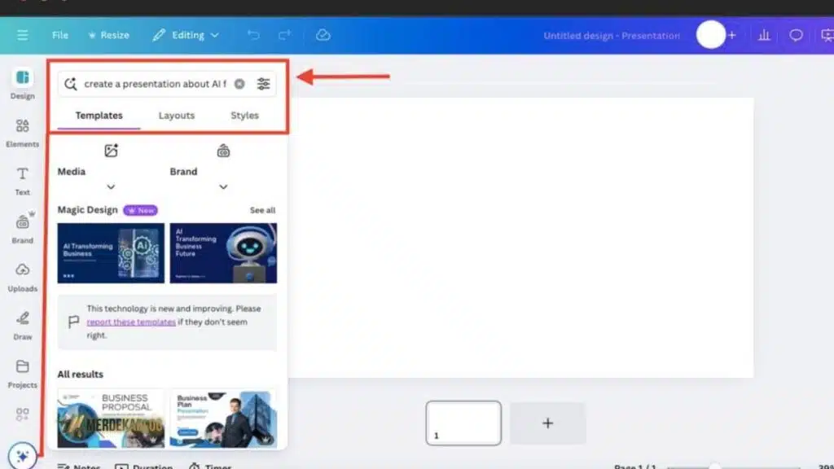Click the All results heading
The width and height of the screenshot is (834, 469).
click(81, 375)
